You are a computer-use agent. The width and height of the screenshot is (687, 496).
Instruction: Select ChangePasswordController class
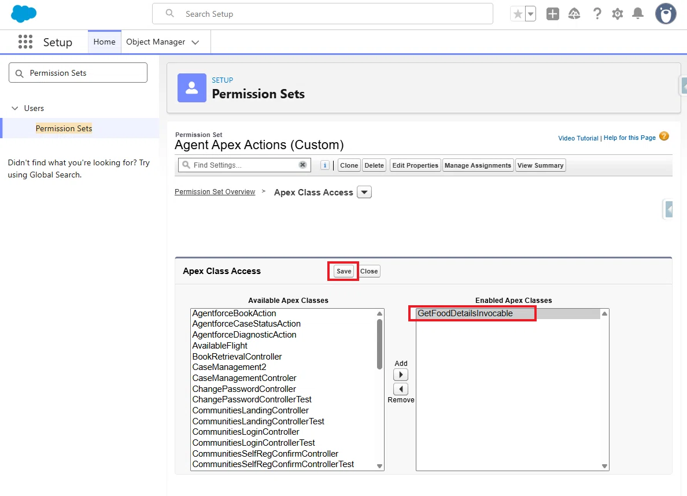[x=284, y=389]
